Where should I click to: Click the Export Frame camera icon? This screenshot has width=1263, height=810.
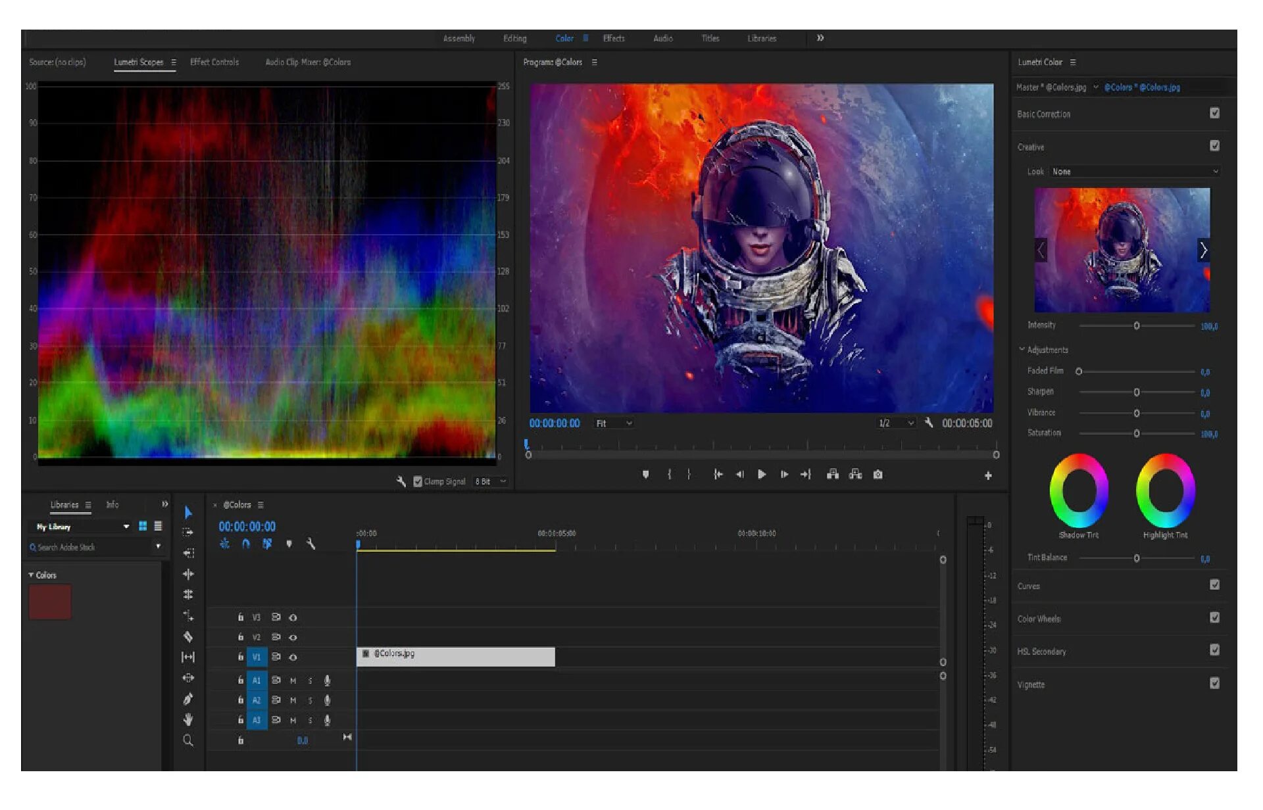tap(878, 474)
